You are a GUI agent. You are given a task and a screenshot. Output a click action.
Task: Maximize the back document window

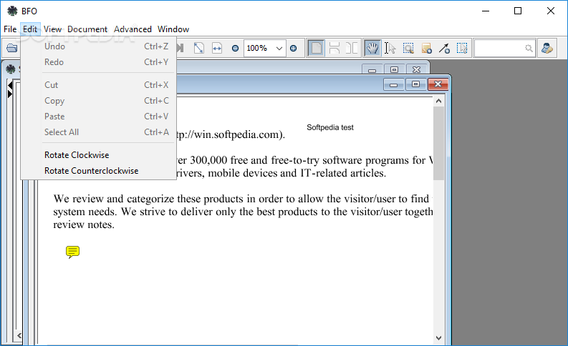tap(394, 70)
